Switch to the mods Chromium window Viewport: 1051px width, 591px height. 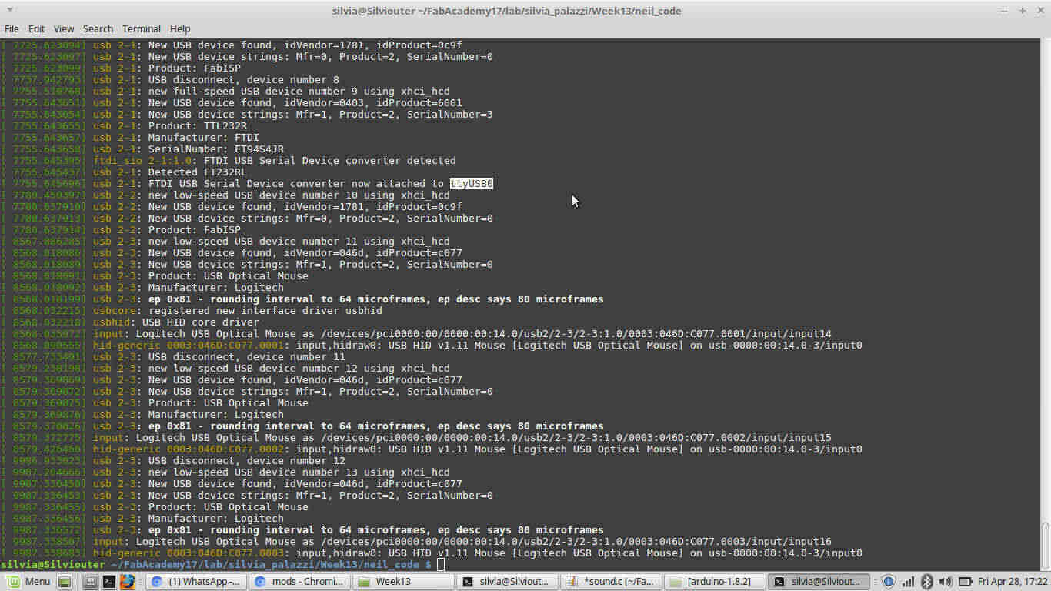299,582
